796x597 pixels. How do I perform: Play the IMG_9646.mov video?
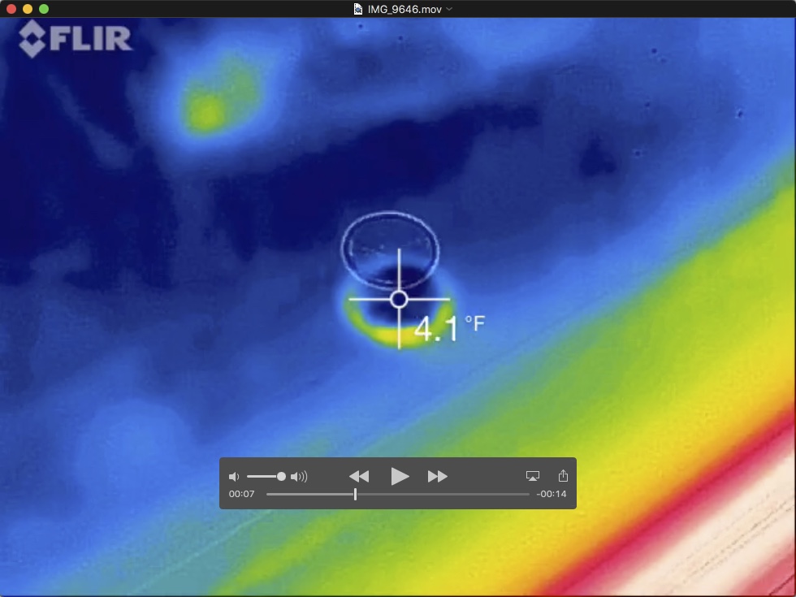coord(399,477)
